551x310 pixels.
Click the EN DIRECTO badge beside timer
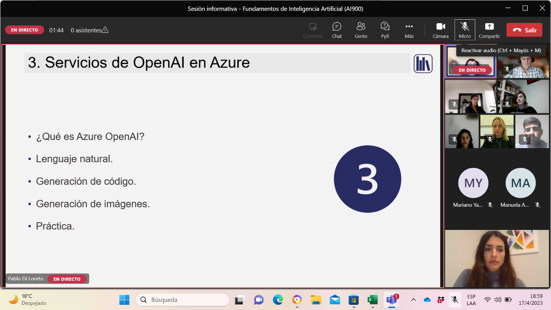pos(25,30)
